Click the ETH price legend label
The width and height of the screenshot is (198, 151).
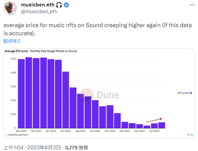183,93
